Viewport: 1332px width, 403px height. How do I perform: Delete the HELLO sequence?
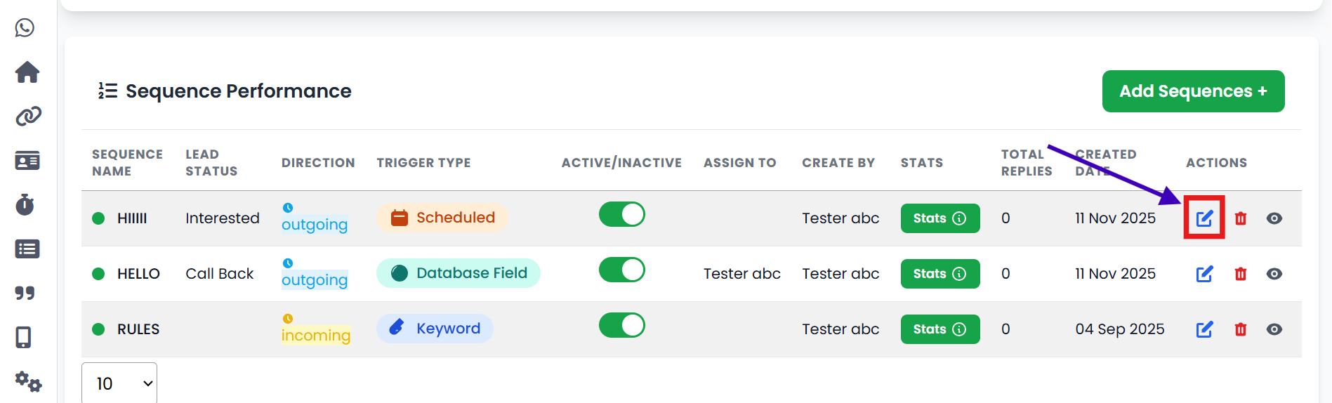click(x=1241, y=274)
